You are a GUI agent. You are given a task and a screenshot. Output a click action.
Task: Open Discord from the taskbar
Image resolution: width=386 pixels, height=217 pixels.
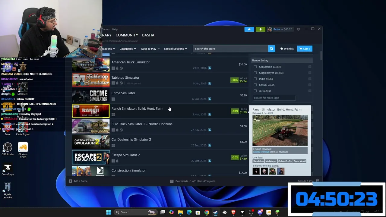click(260, 212)
